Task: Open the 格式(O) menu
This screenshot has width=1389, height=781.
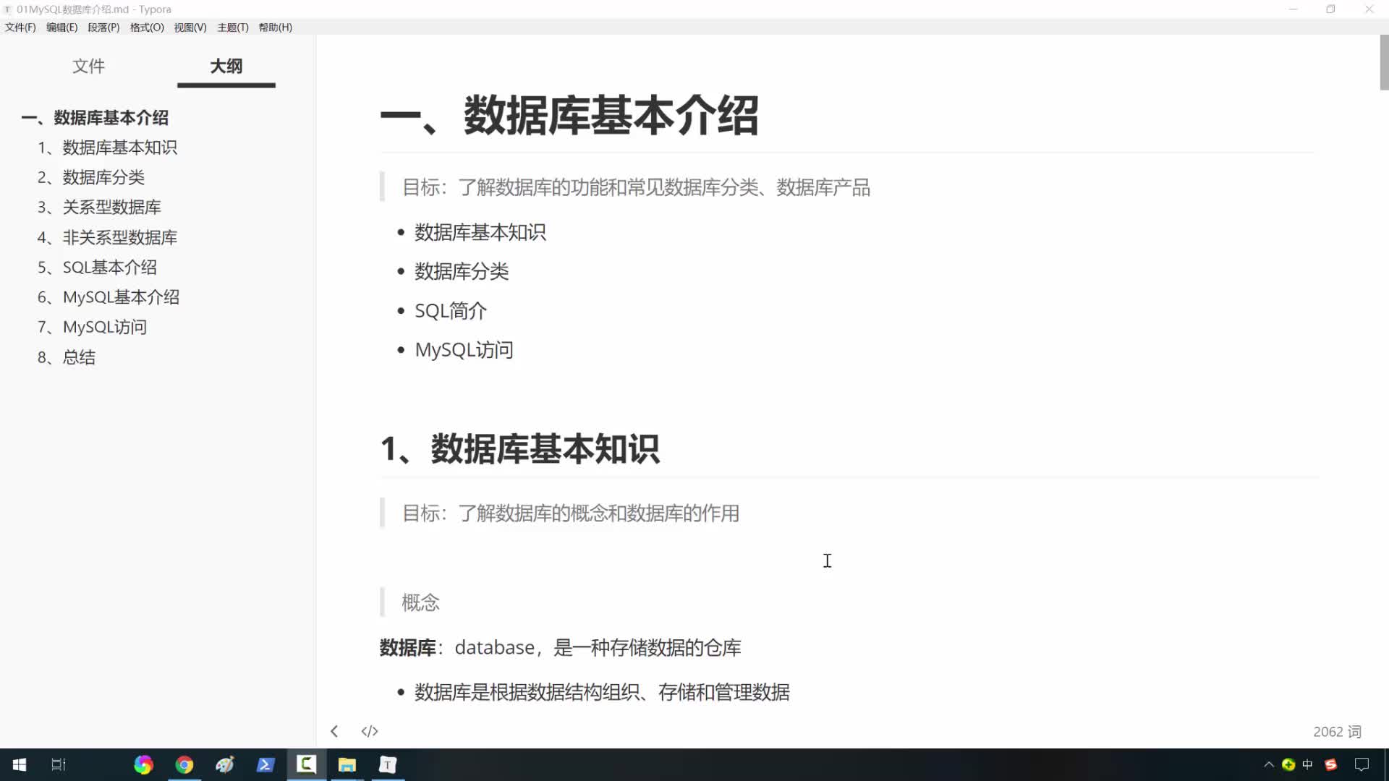Action: click(x=147, y=27)
